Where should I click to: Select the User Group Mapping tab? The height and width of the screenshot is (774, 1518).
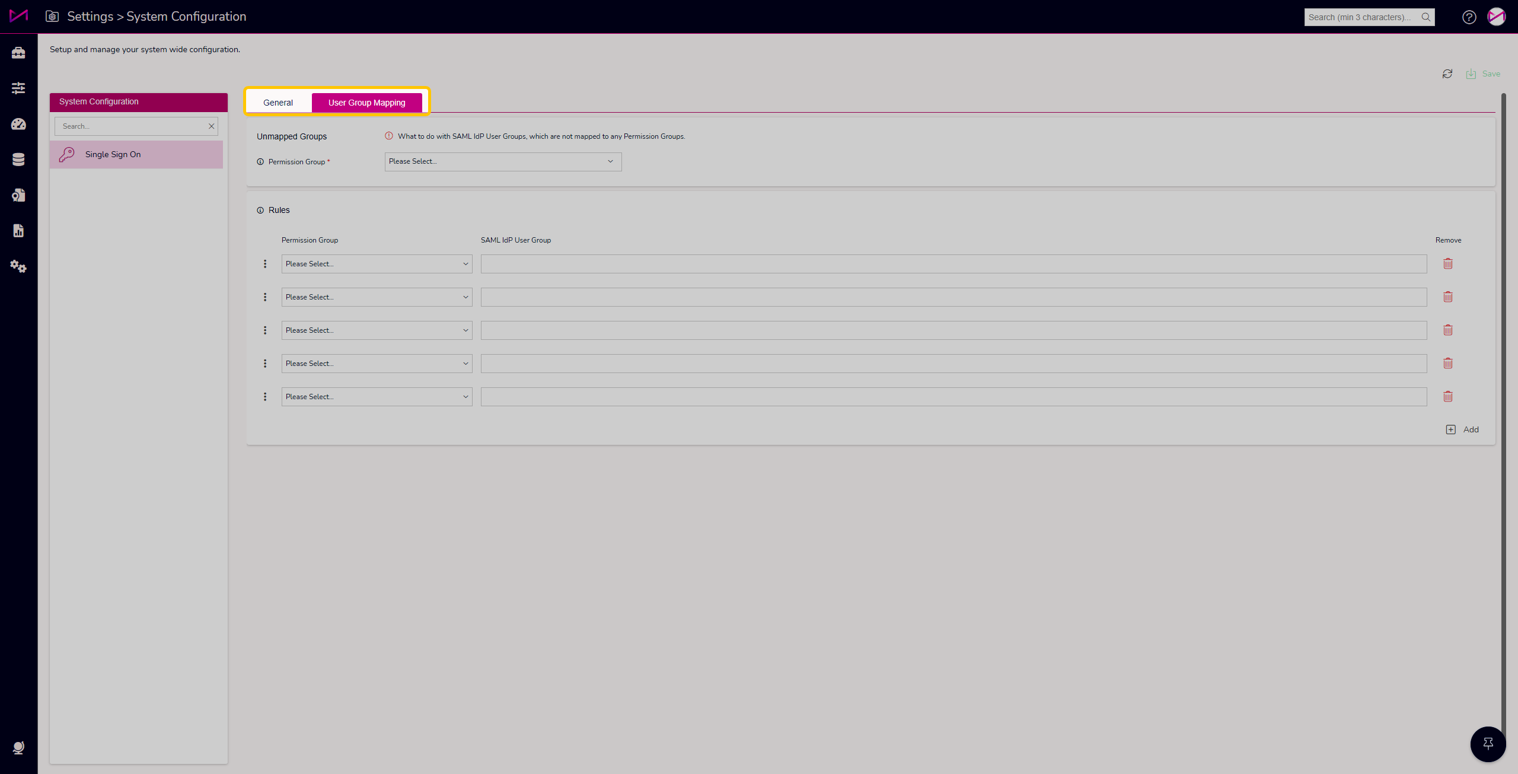pos(366,103)
